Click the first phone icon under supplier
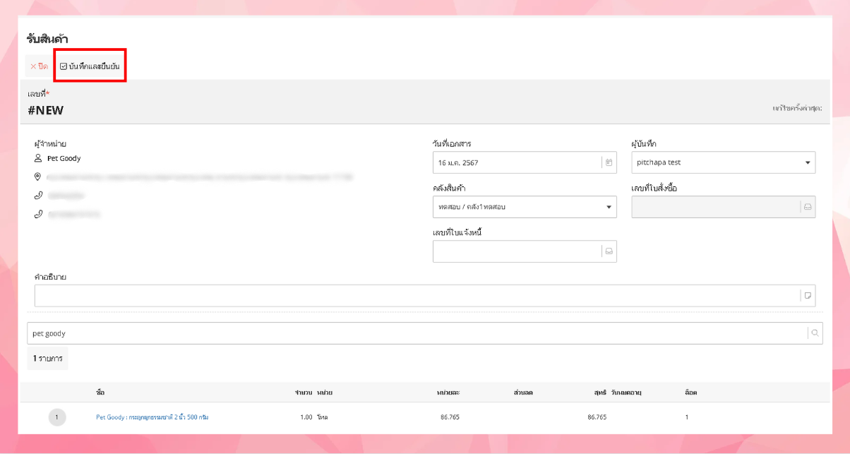Image resolution: width=850 pixels, height=454 pixels. coord(38,195)
